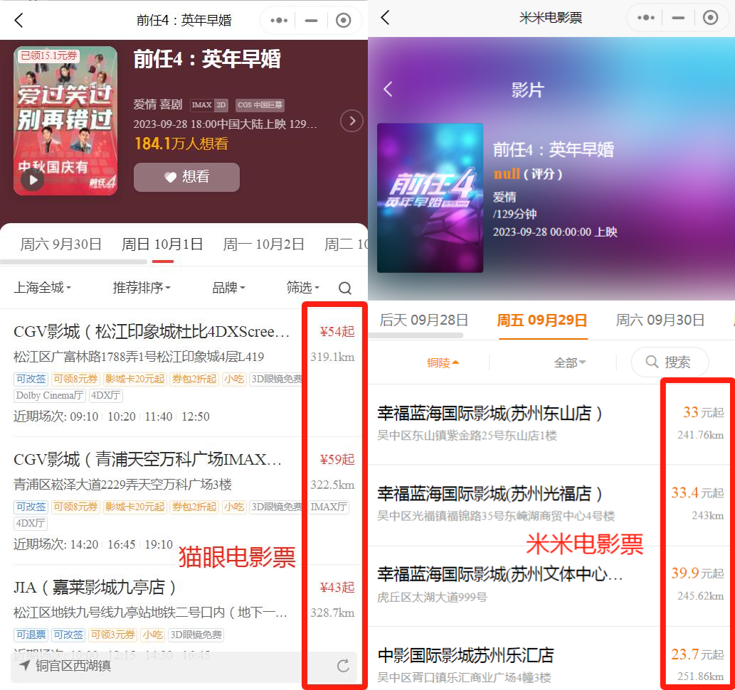
Task: Open the 前任4 poster thumbnail in 米米电影票
Action: (x=430, y=198)
